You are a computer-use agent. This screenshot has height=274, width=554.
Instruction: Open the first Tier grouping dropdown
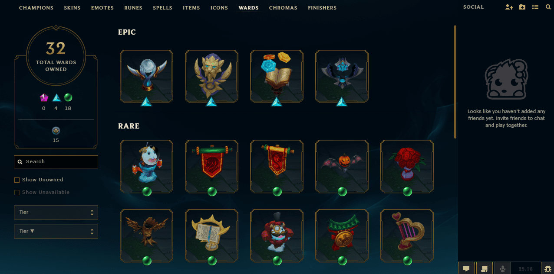[56, 213]
